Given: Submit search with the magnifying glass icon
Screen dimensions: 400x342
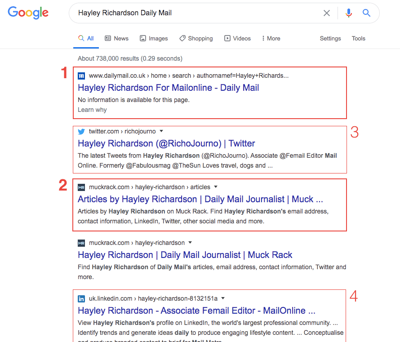Looking at the screenshot, I should pos(366,13).
